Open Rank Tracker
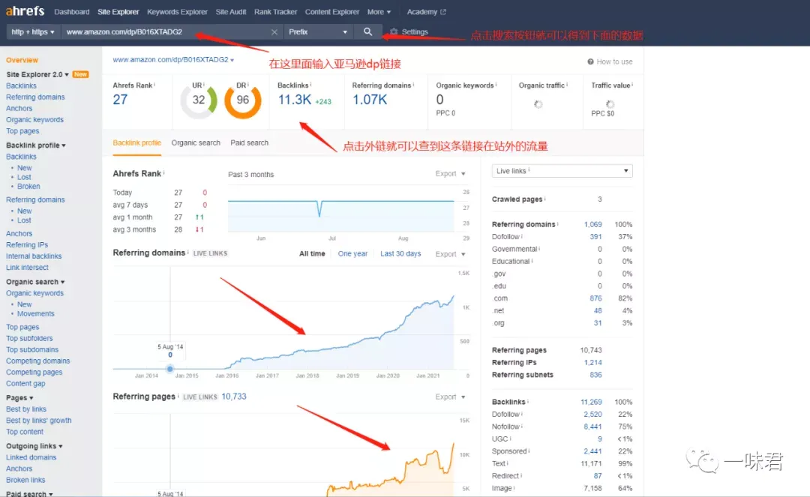The width and height of the screenshot is (810, 497). pos(275,12)
